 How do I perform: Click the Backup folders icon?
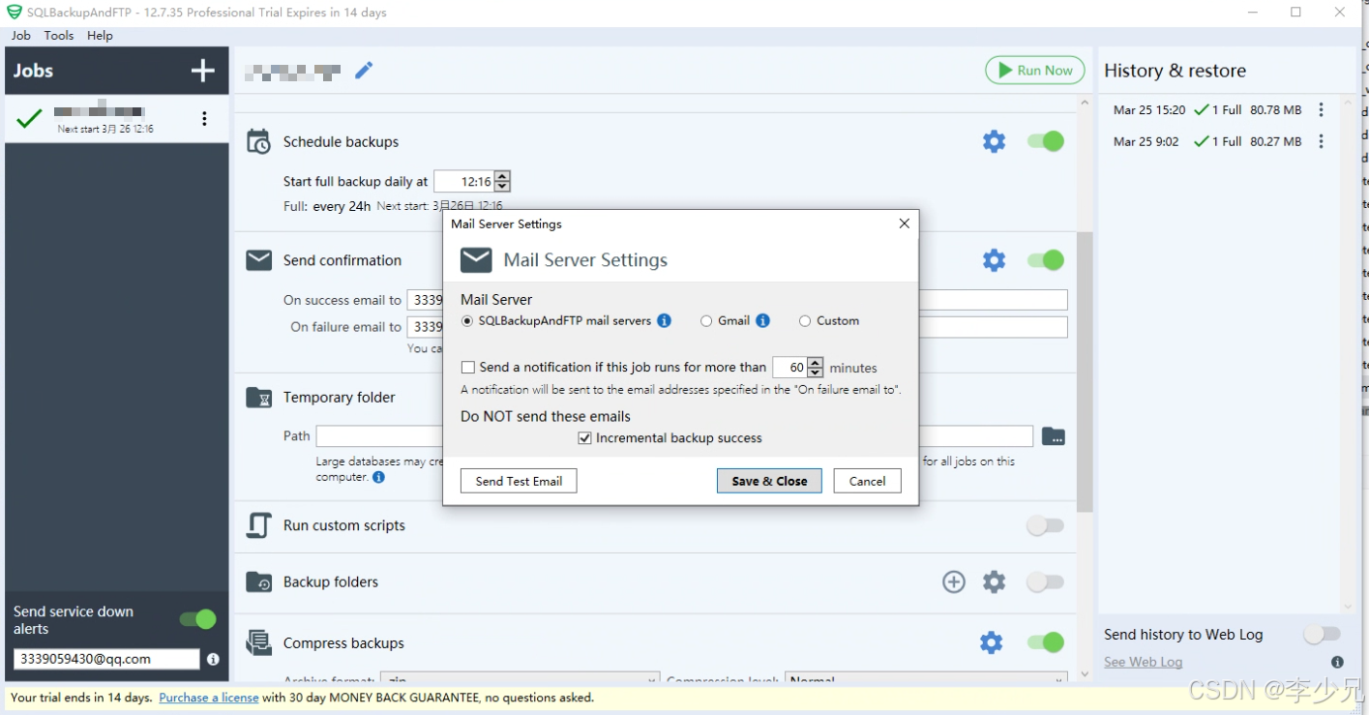click(x=258, y=581)
